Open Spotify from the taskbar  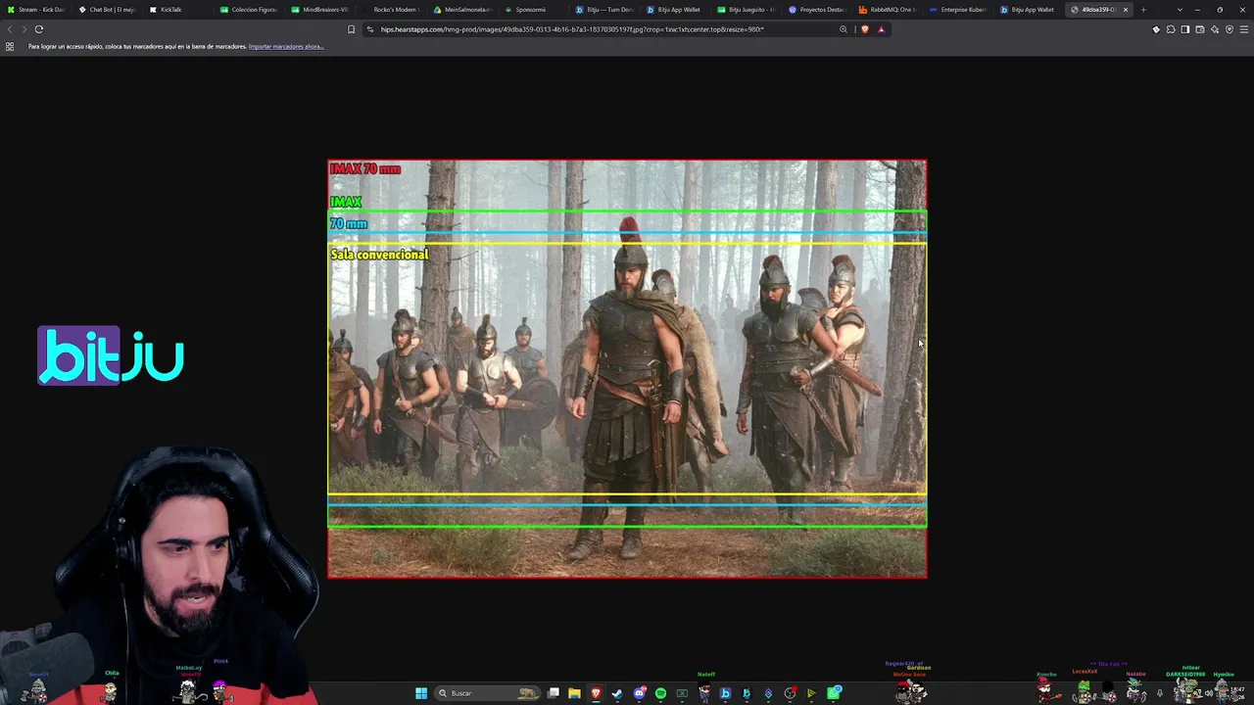coord(660,693)
